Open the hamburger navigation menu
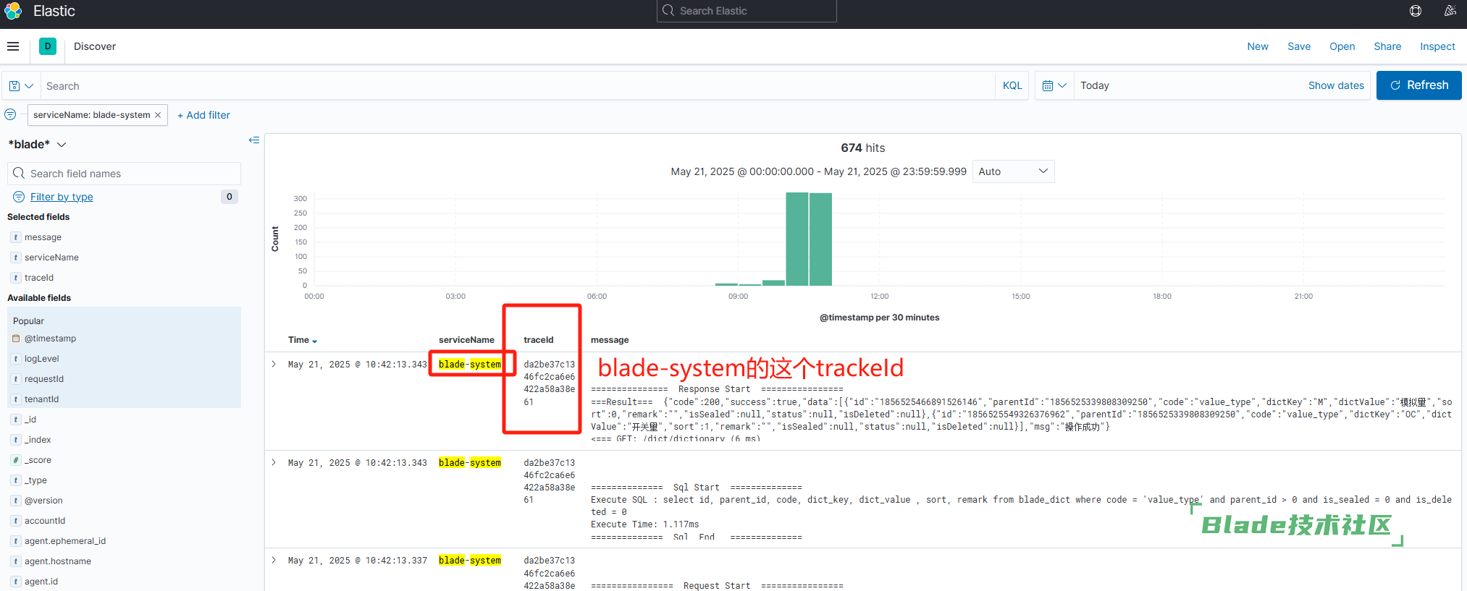This screenshot has width=1467, height=591. pyautogui.click(x=13, y=46)
